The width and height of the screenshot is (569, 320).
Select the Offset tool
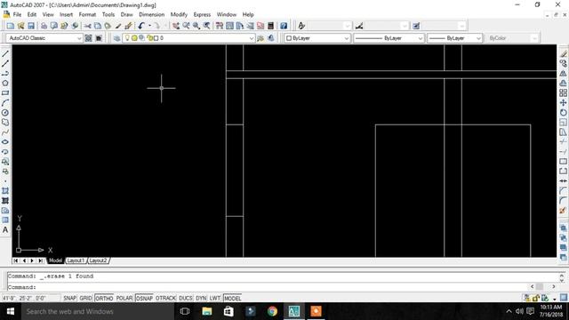coord(563,83)
